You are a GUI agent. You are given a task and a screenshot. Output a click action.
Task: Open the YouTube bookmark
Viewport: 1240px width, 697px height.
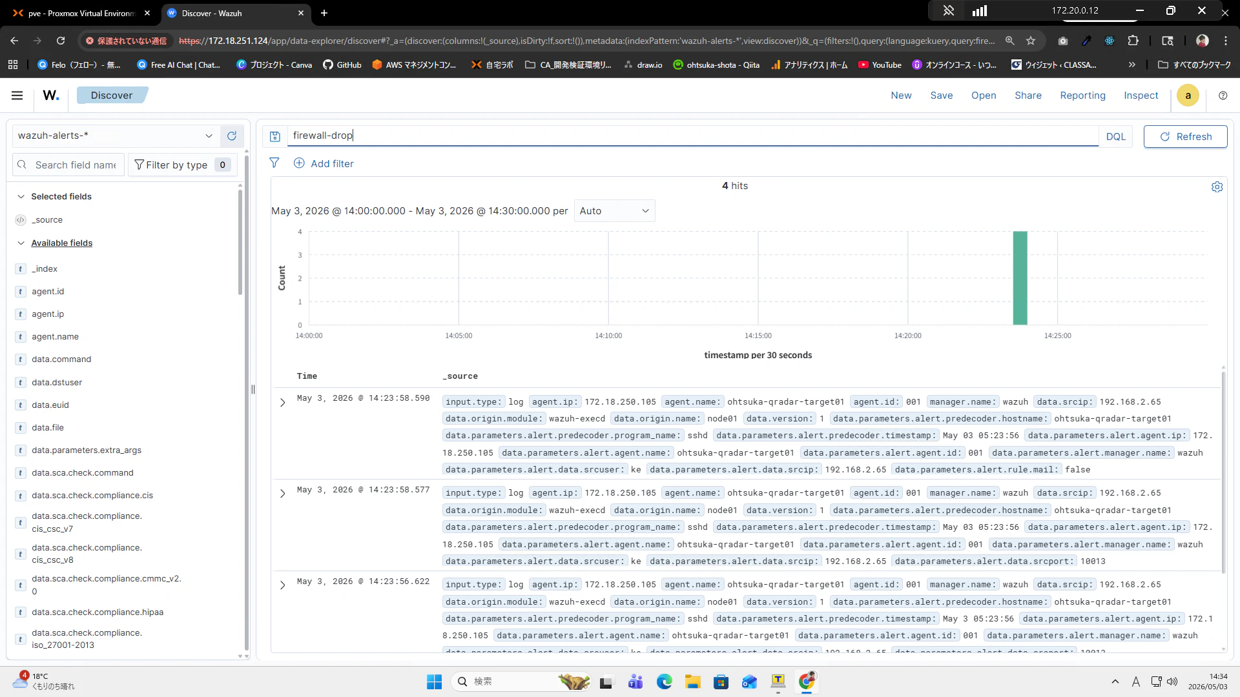(x=880, y=65)
